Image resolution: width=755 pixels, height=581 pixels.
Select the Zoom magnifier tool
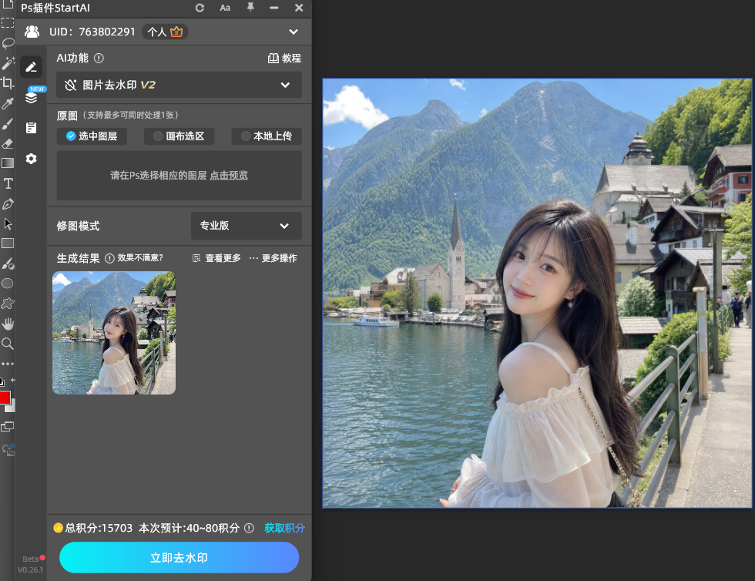(x=7, y=344)
